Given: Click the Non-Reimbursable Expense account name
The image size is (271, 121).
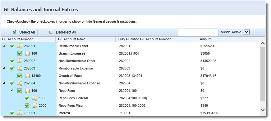Looking at the screenshot, I should click(79, 83).
